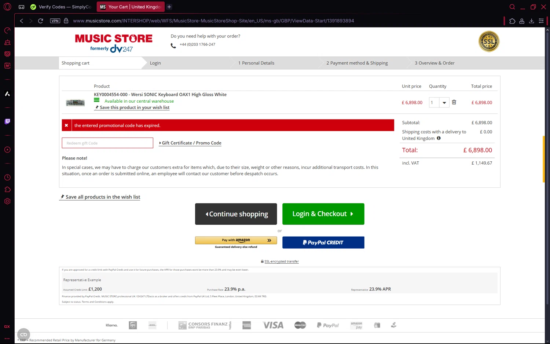
Task: Select the Login step tab
Action: click(x=155, y=63)
